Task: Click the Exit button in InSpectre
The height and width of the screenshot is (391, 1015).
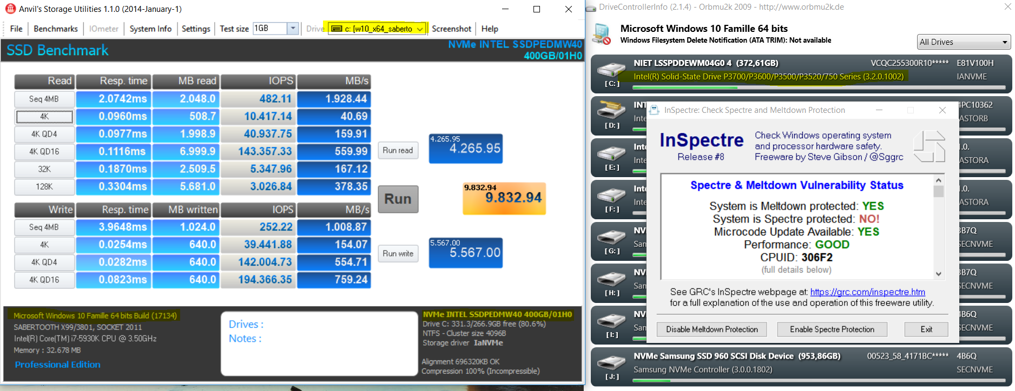Action: point(926,329)
